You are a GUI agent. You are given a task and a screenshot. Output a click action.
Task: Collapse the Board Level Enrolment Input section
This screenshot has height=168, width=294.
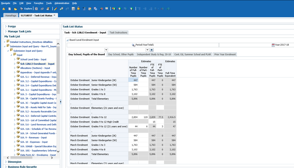click(x=67, y=40)
